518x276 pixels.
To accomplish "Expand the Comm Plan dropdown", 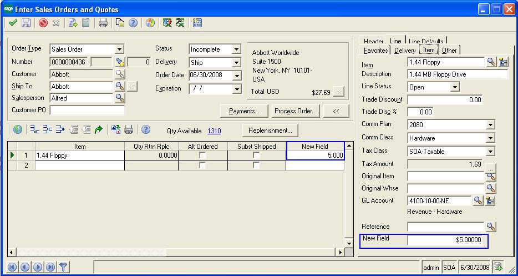I will [490, 125].
